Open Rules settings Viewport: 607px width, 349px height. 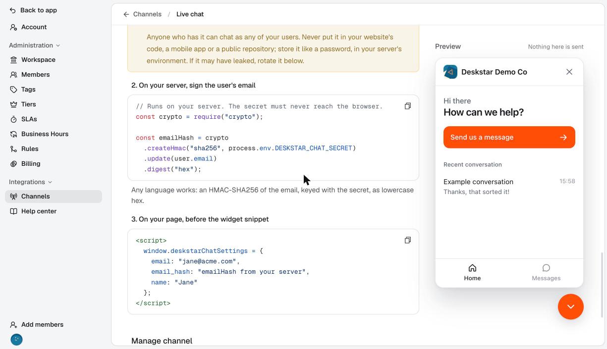click(54, 149)
